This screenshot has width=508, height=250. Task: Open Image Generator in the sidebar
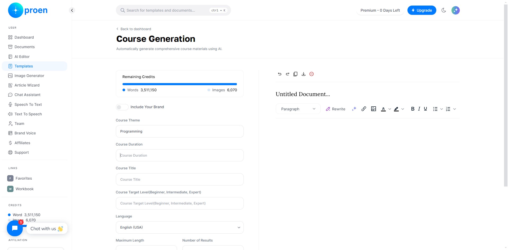34,76
